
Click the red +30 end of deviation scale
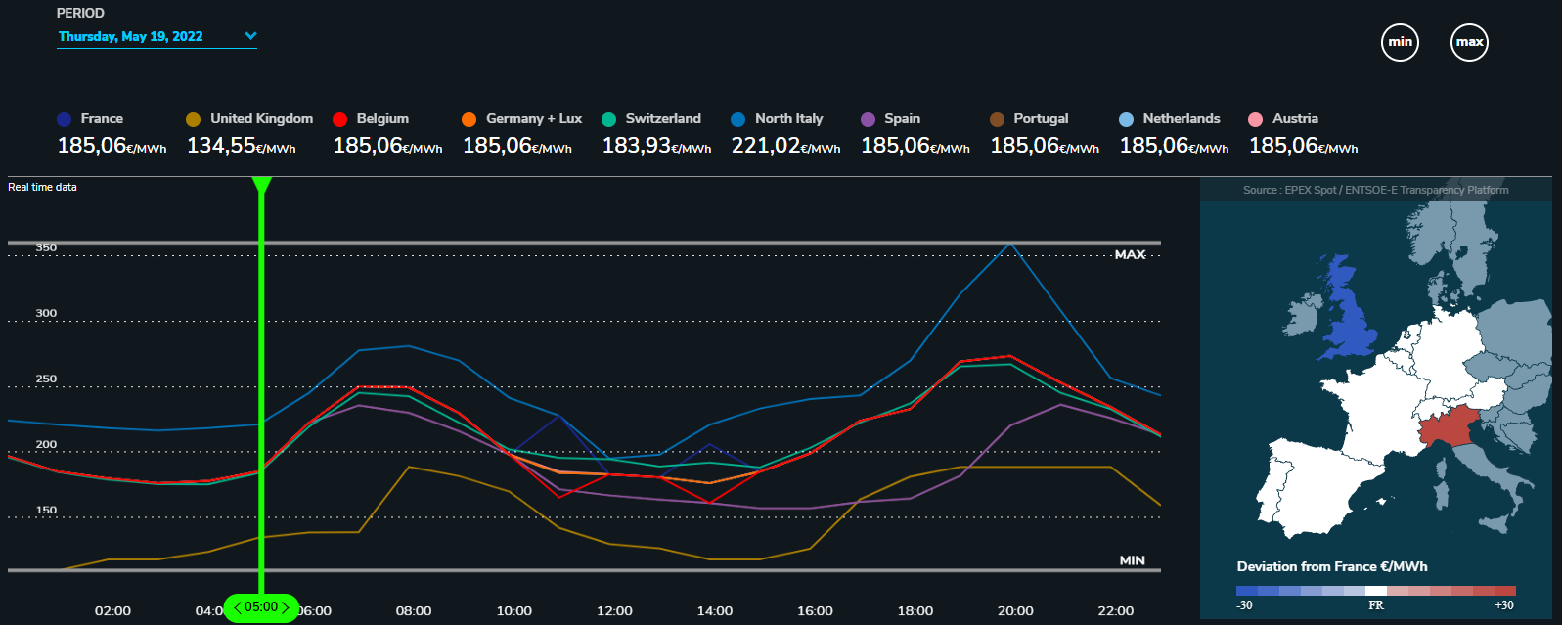pos(1505,591)
